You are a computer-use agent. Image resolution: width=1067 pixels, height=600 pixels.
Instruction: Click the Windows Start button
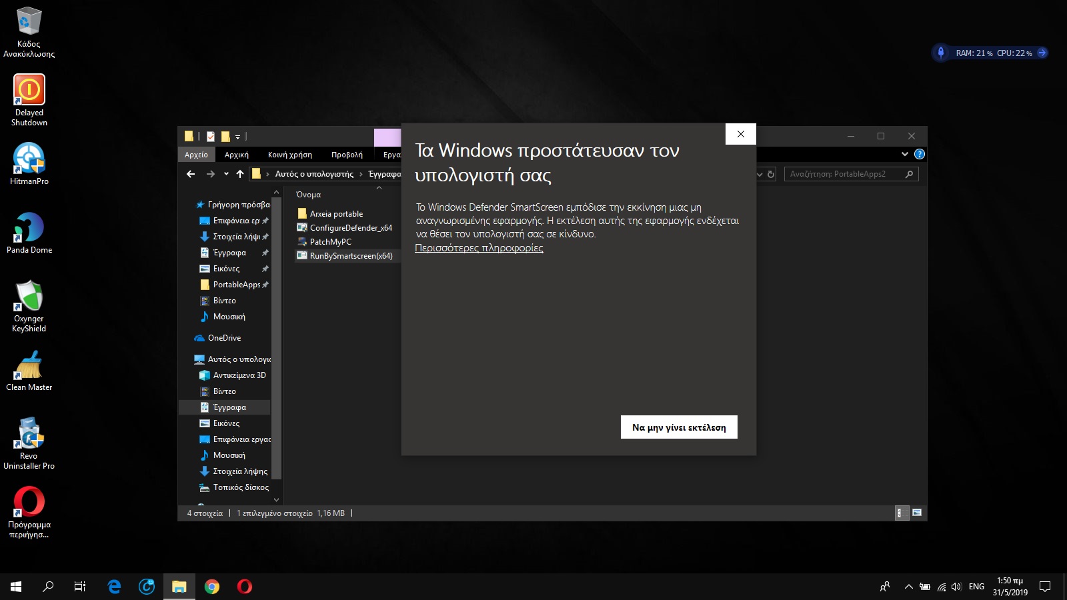tap(16, 587)
